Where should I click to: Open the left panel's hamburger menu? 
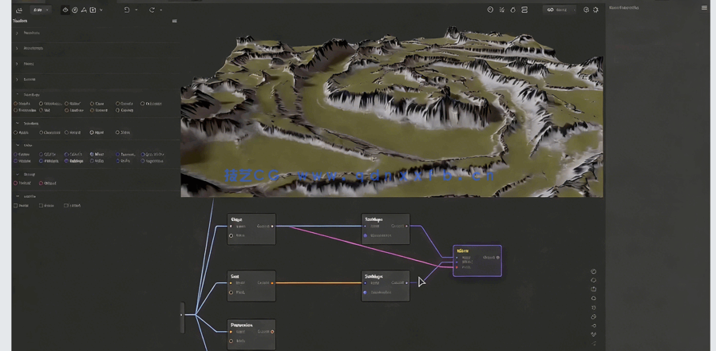point(175,21)
